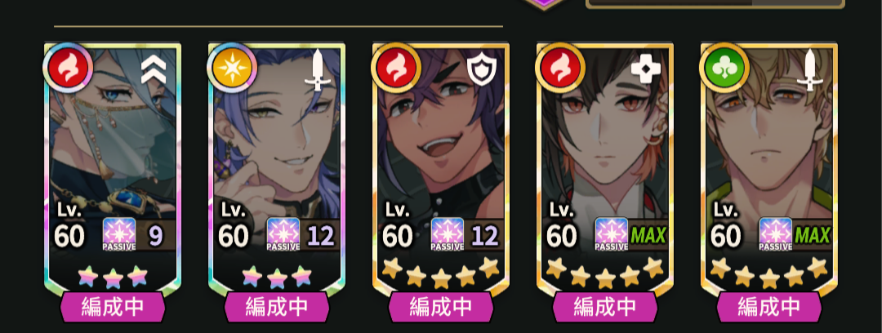Viewport: 882px width, 333px height.
Task: Click 編成中 button under the blond character
Action: [769, 307]
